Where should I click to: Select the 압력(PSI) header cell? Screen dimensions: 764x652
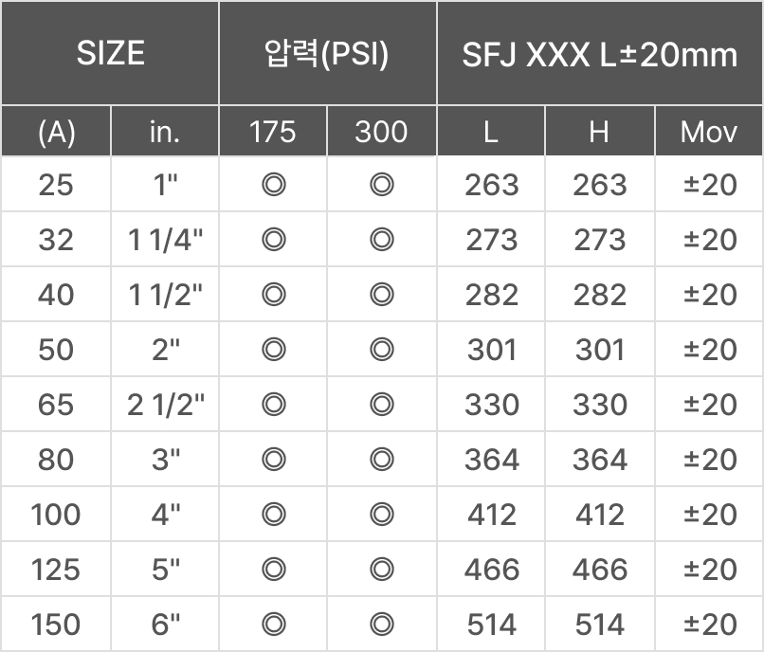coord(328,53)
